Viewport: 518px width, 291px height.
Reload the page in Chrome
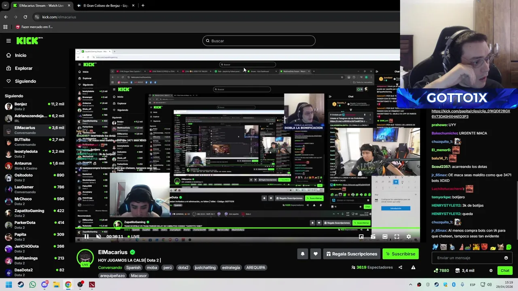point(25,17)
